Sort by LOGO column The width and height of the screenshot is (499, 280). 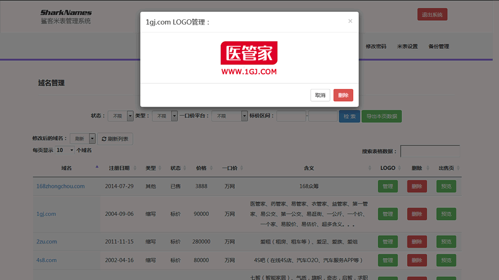[387, 168]
